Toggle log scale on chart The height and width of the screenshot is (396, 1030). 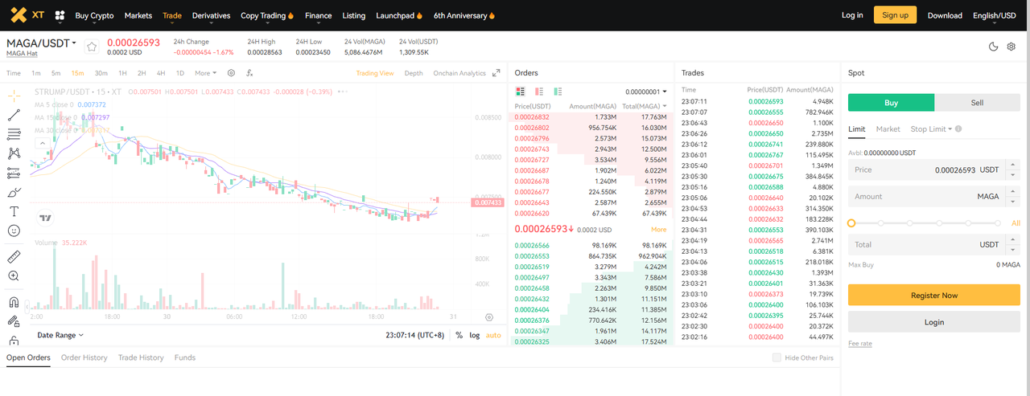coord(475,335)
